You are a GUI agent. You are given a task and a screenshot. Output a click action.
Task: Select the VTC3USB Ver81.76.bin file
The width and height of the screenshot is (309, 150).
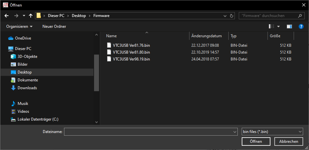click(x=131, y=45)
